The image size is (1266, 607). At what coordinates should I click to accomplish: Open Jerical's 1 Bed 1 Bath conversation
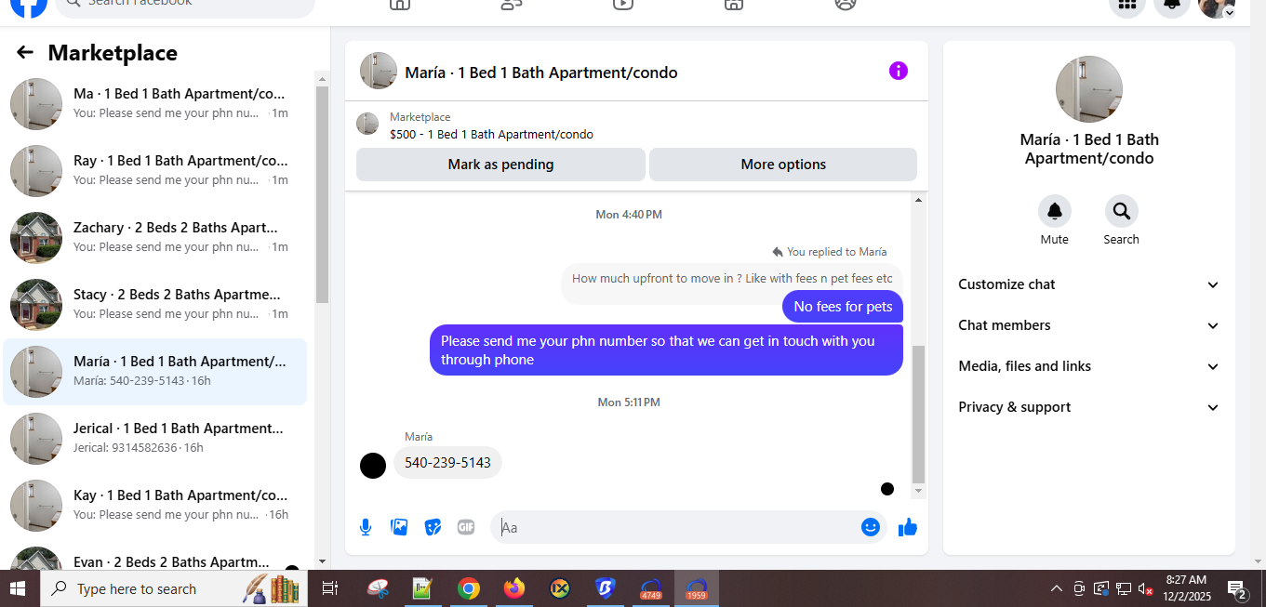pos(155,438)
